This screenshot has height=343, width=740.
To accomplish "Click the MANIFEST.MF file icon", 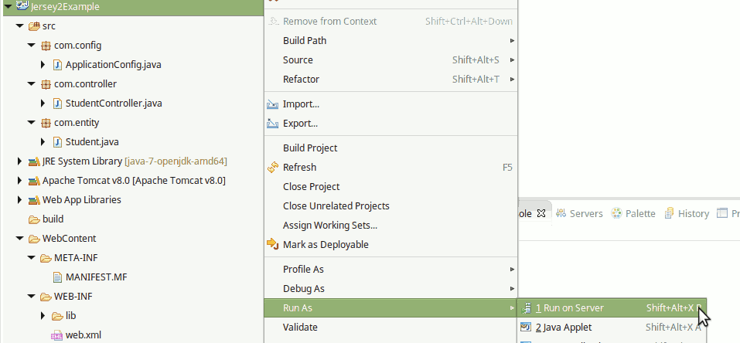I will [57, 277].
